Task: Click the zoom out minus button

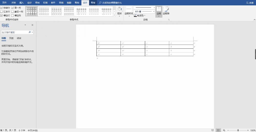Action: [228, 130]
